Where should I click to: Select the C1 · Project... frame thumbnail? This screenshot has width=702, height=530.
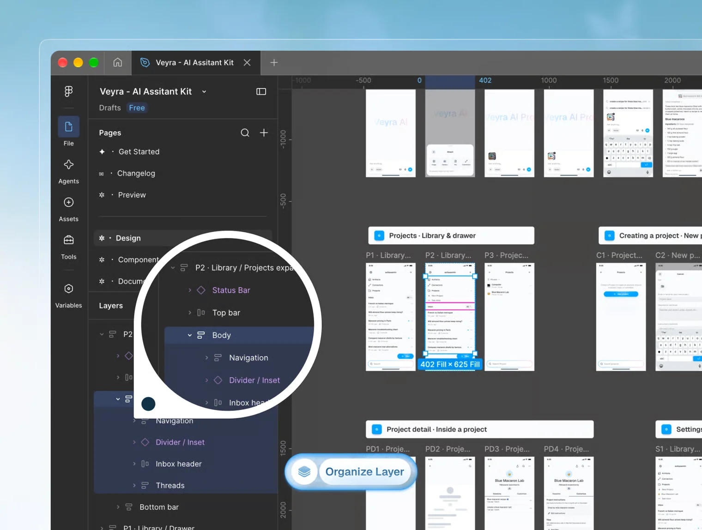coord(621,317)
